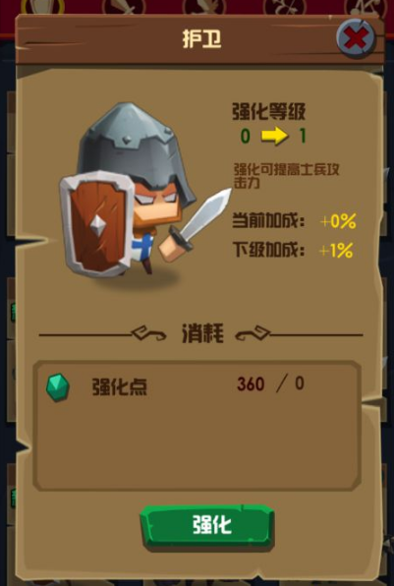The image size is (394, 586).
Task: Click the 360 required points value
Action: [x=251, y=384]
